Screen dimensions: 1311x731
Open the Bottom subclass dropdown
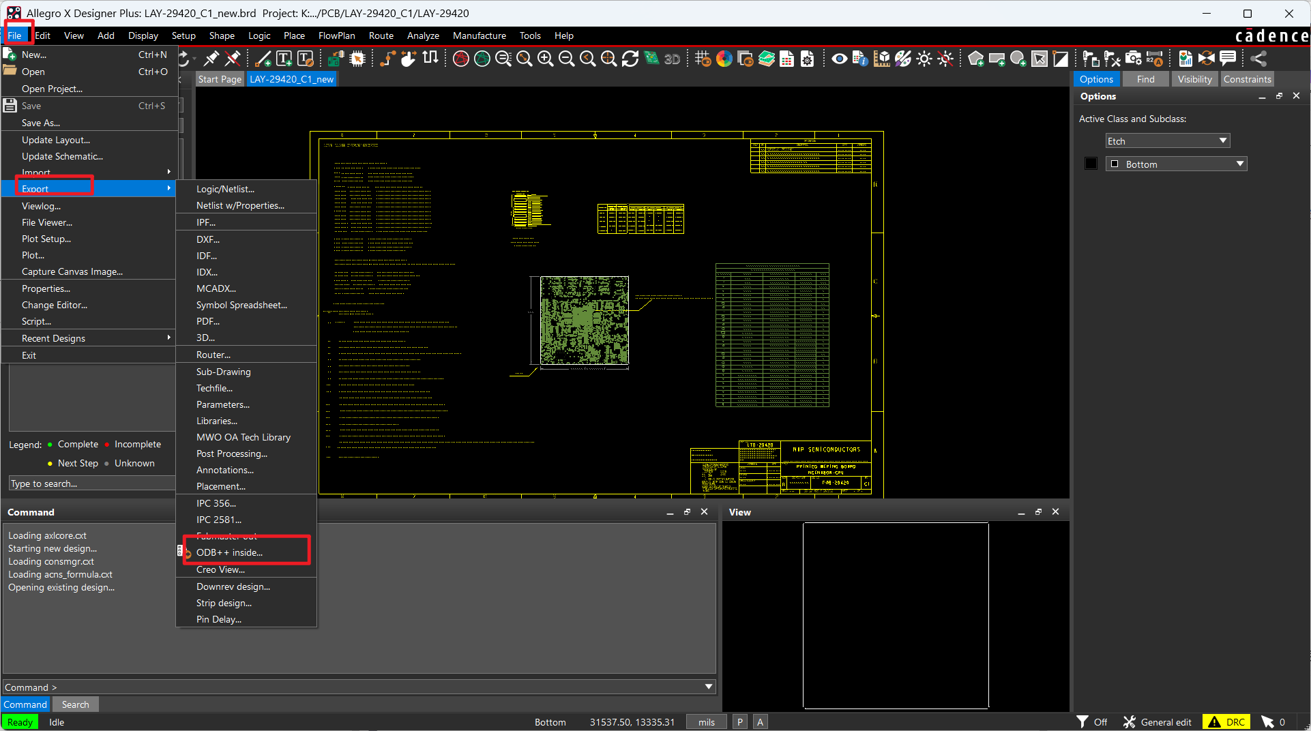[x=1177, y=164]
